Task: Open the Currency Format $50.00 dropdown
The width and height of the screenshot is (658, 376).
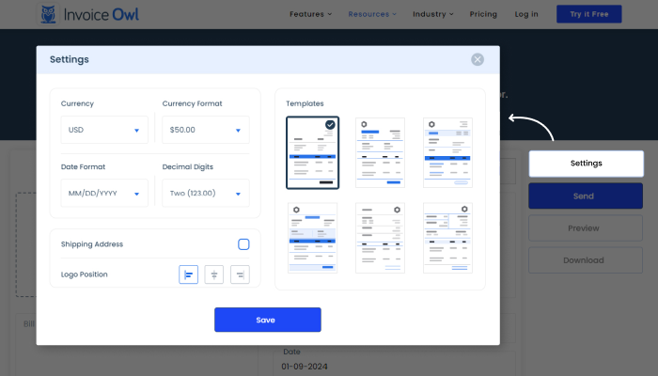Action: click(x=206, y=130)
